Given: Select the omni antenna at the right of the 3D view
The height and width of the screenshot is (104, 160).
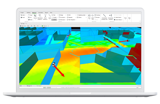Looking at the screenshot, I should tap(129, 41).
